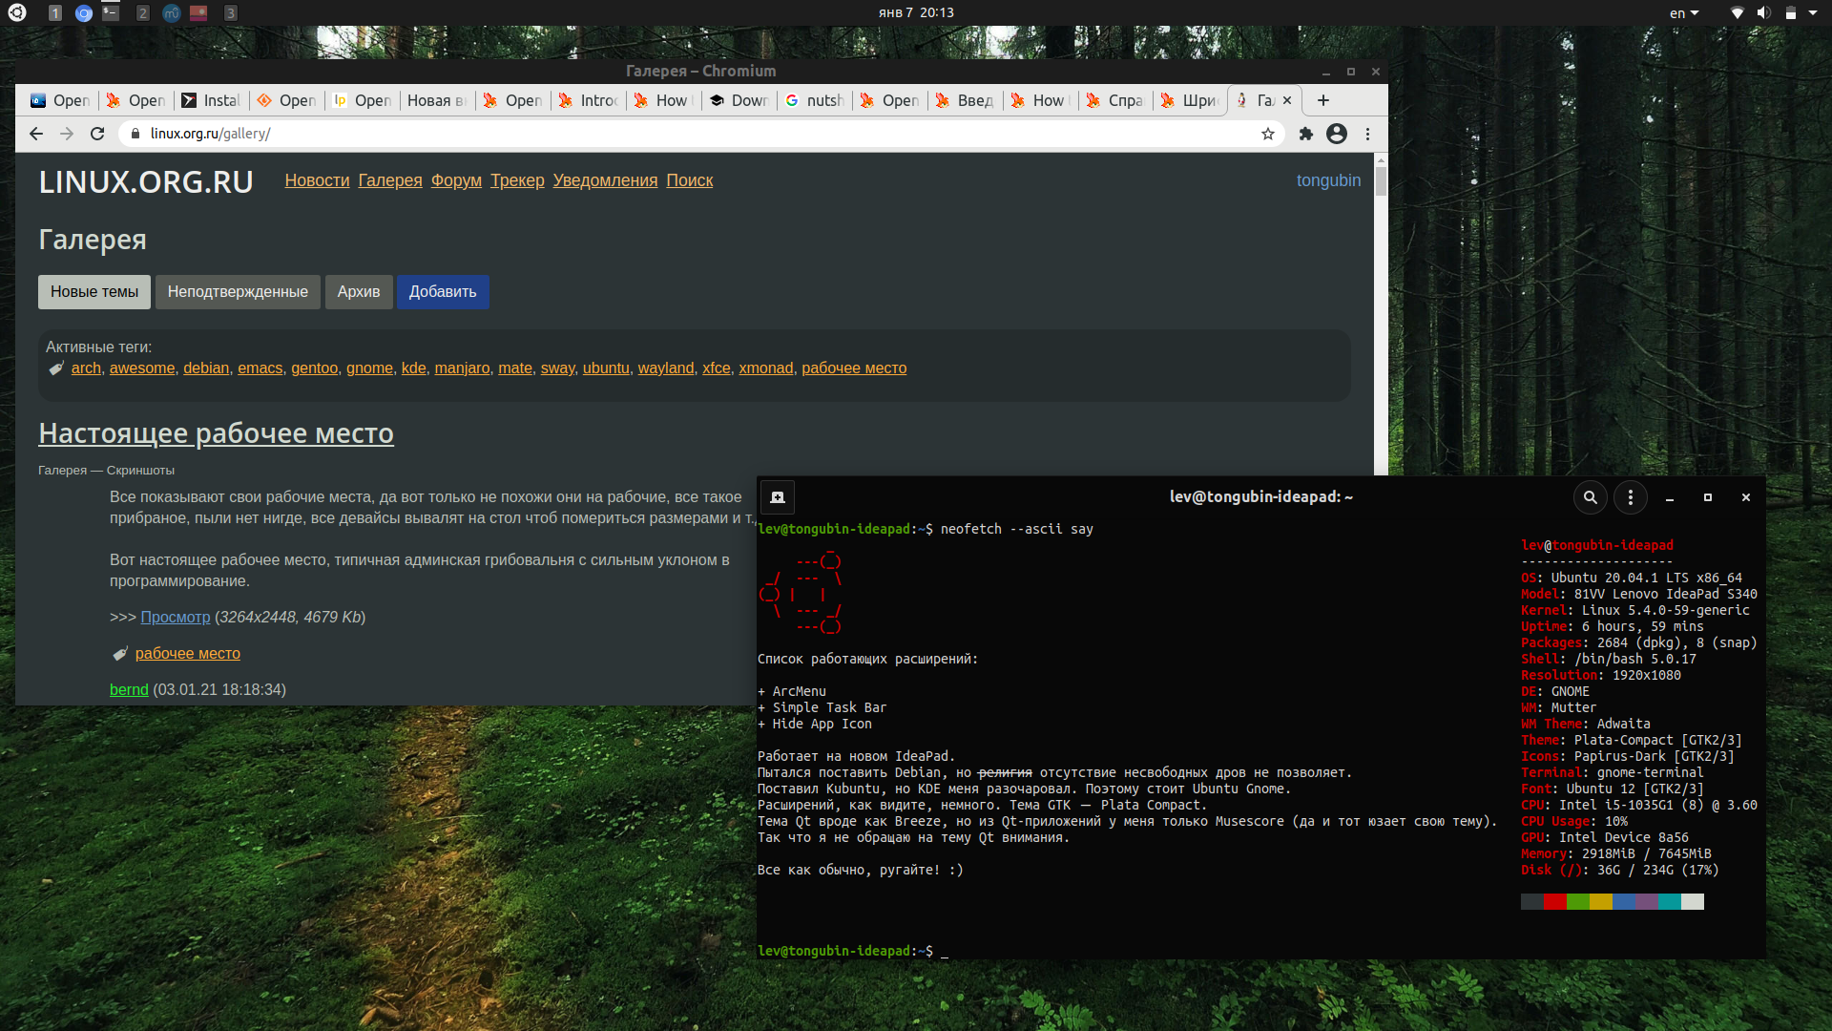Activate the MuseScore icon in the task bar
This screenshot has width=1832, height=1031.
[x=172, y=13]
